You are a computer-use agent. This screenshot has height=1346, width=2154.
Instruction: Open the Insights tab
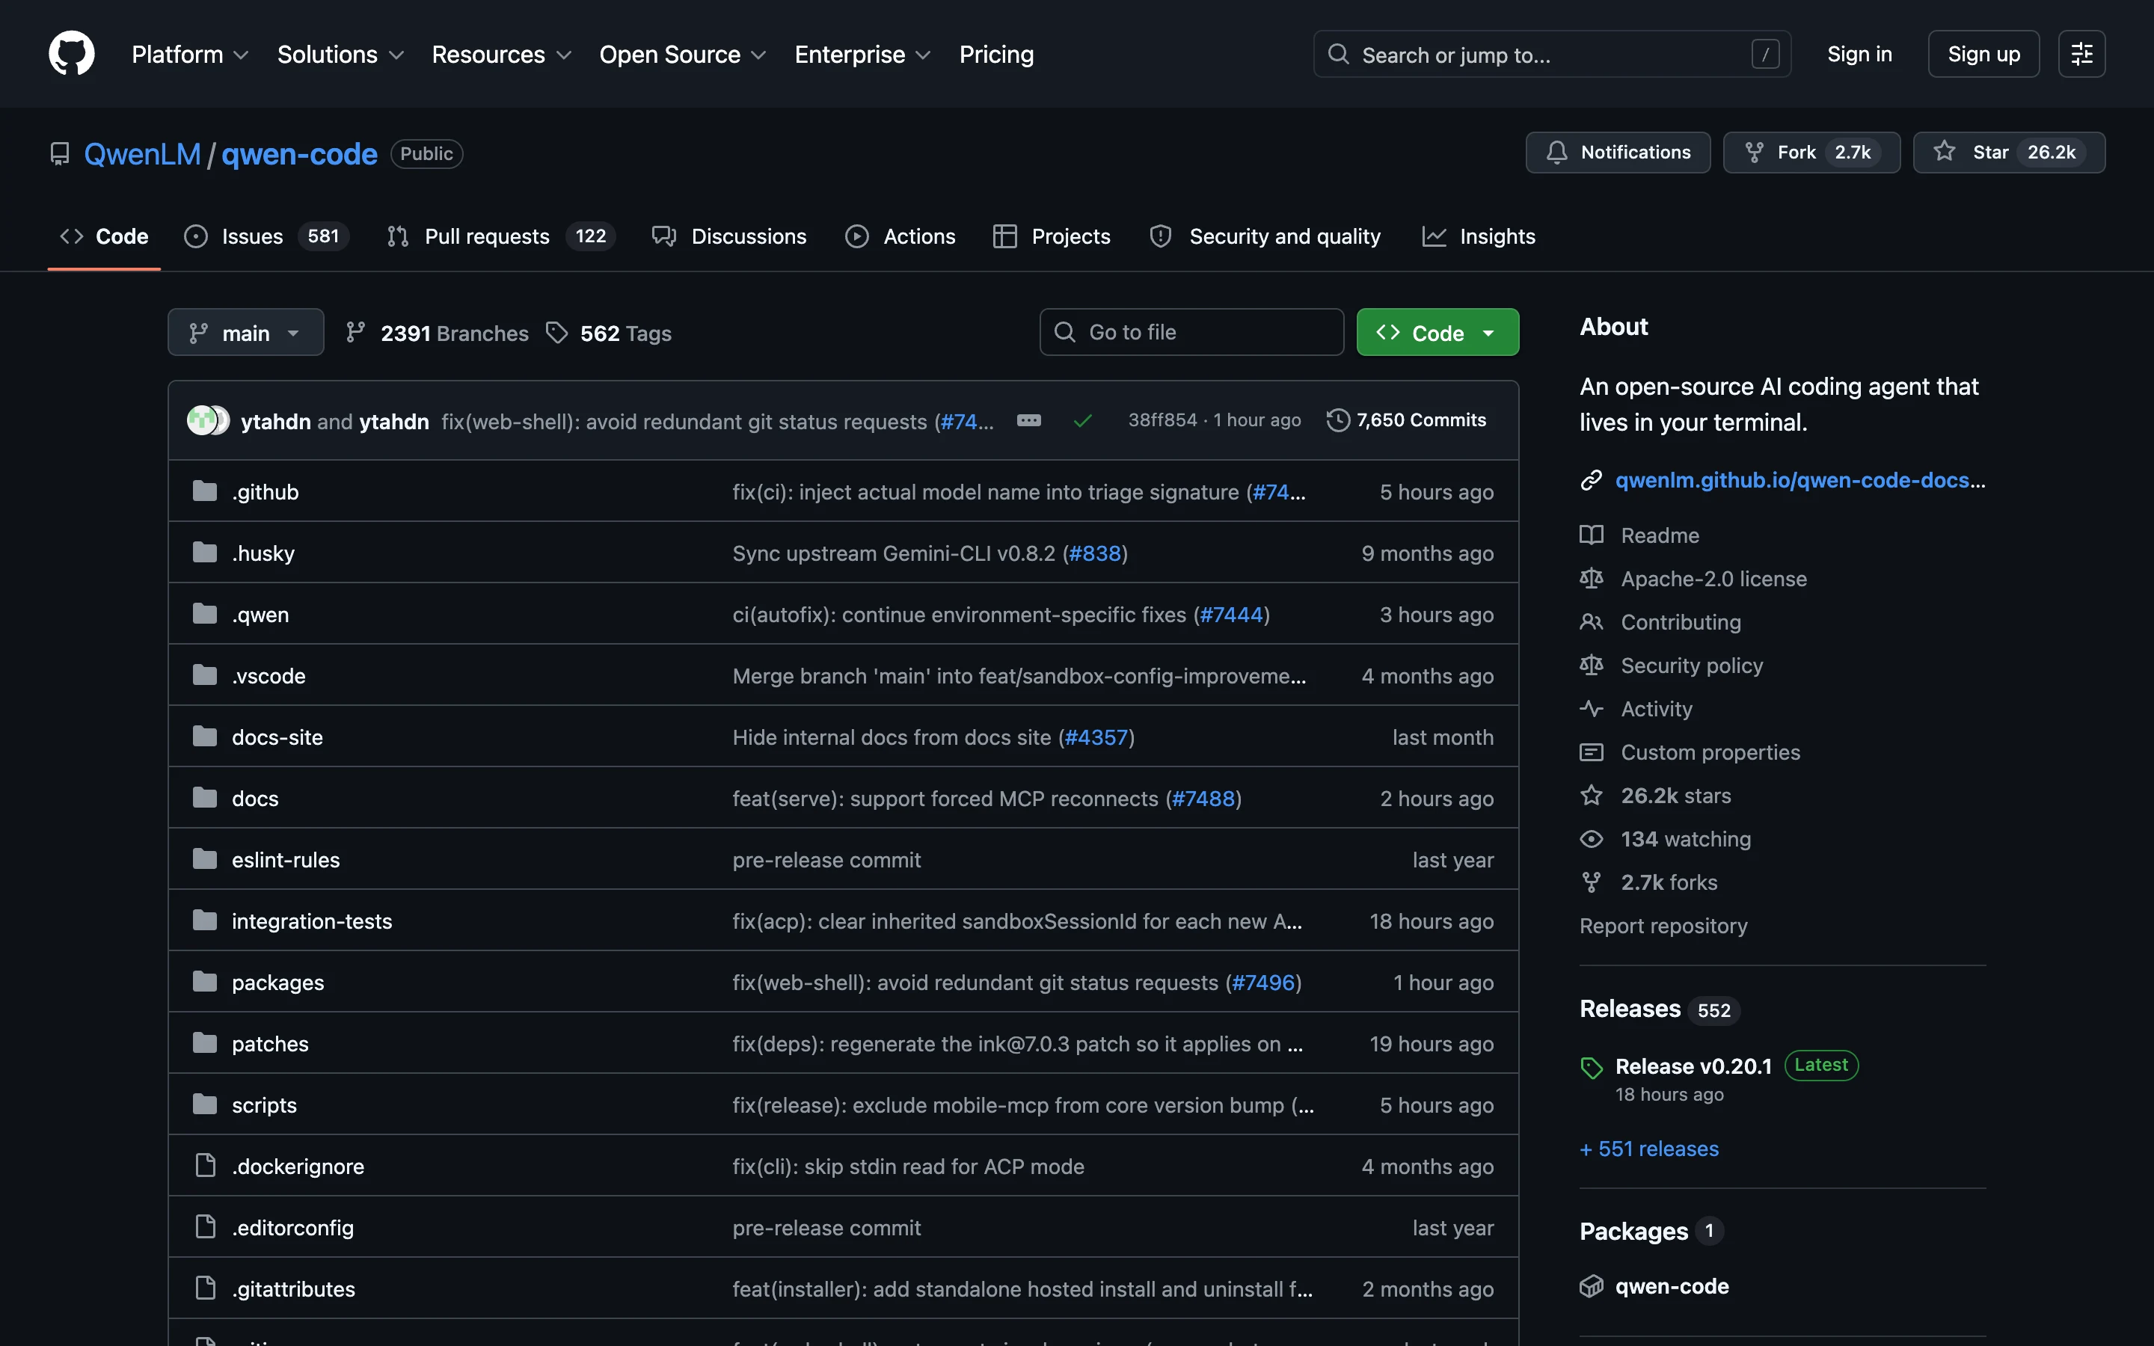[1479, 236]
